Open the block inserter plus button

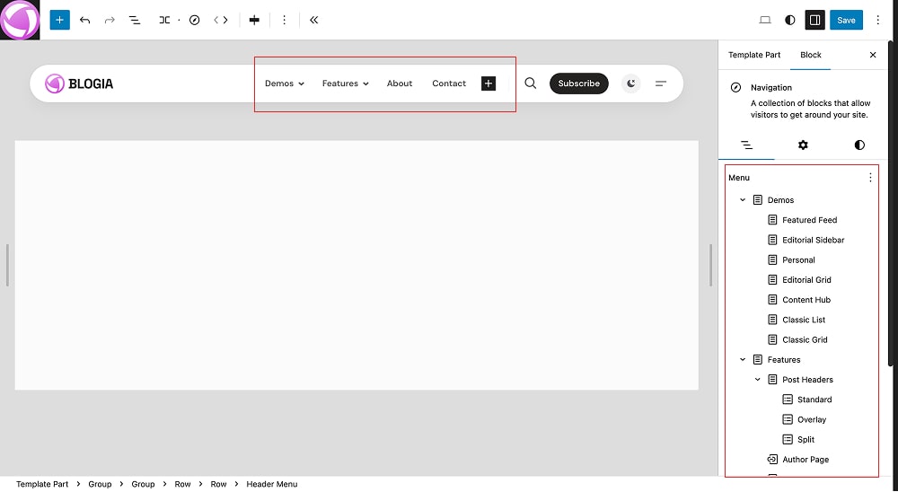pyautogui.click(x=59, y=20)
